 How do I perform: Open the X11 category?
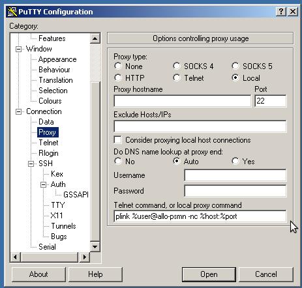(x=57, y=216)
